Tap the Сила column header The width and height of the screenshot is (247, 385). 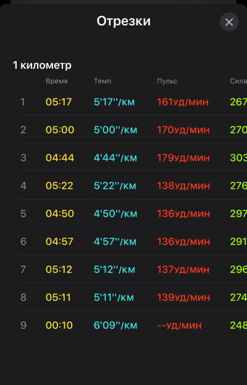point(238,81)
